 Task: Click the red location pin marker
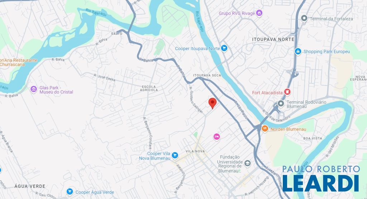click(212, 103)
